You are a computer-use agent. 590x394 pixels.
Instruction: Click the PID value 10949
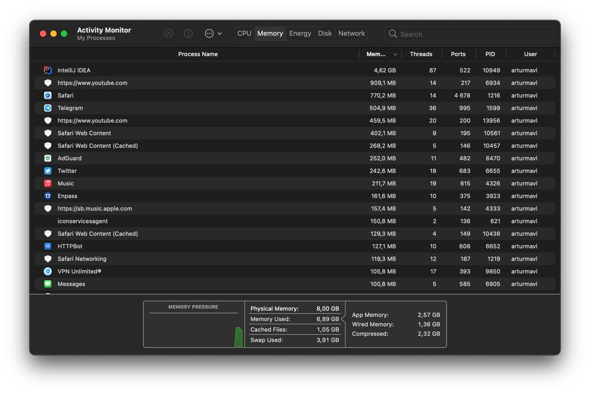pyautogui.click(x=491, y=71)
